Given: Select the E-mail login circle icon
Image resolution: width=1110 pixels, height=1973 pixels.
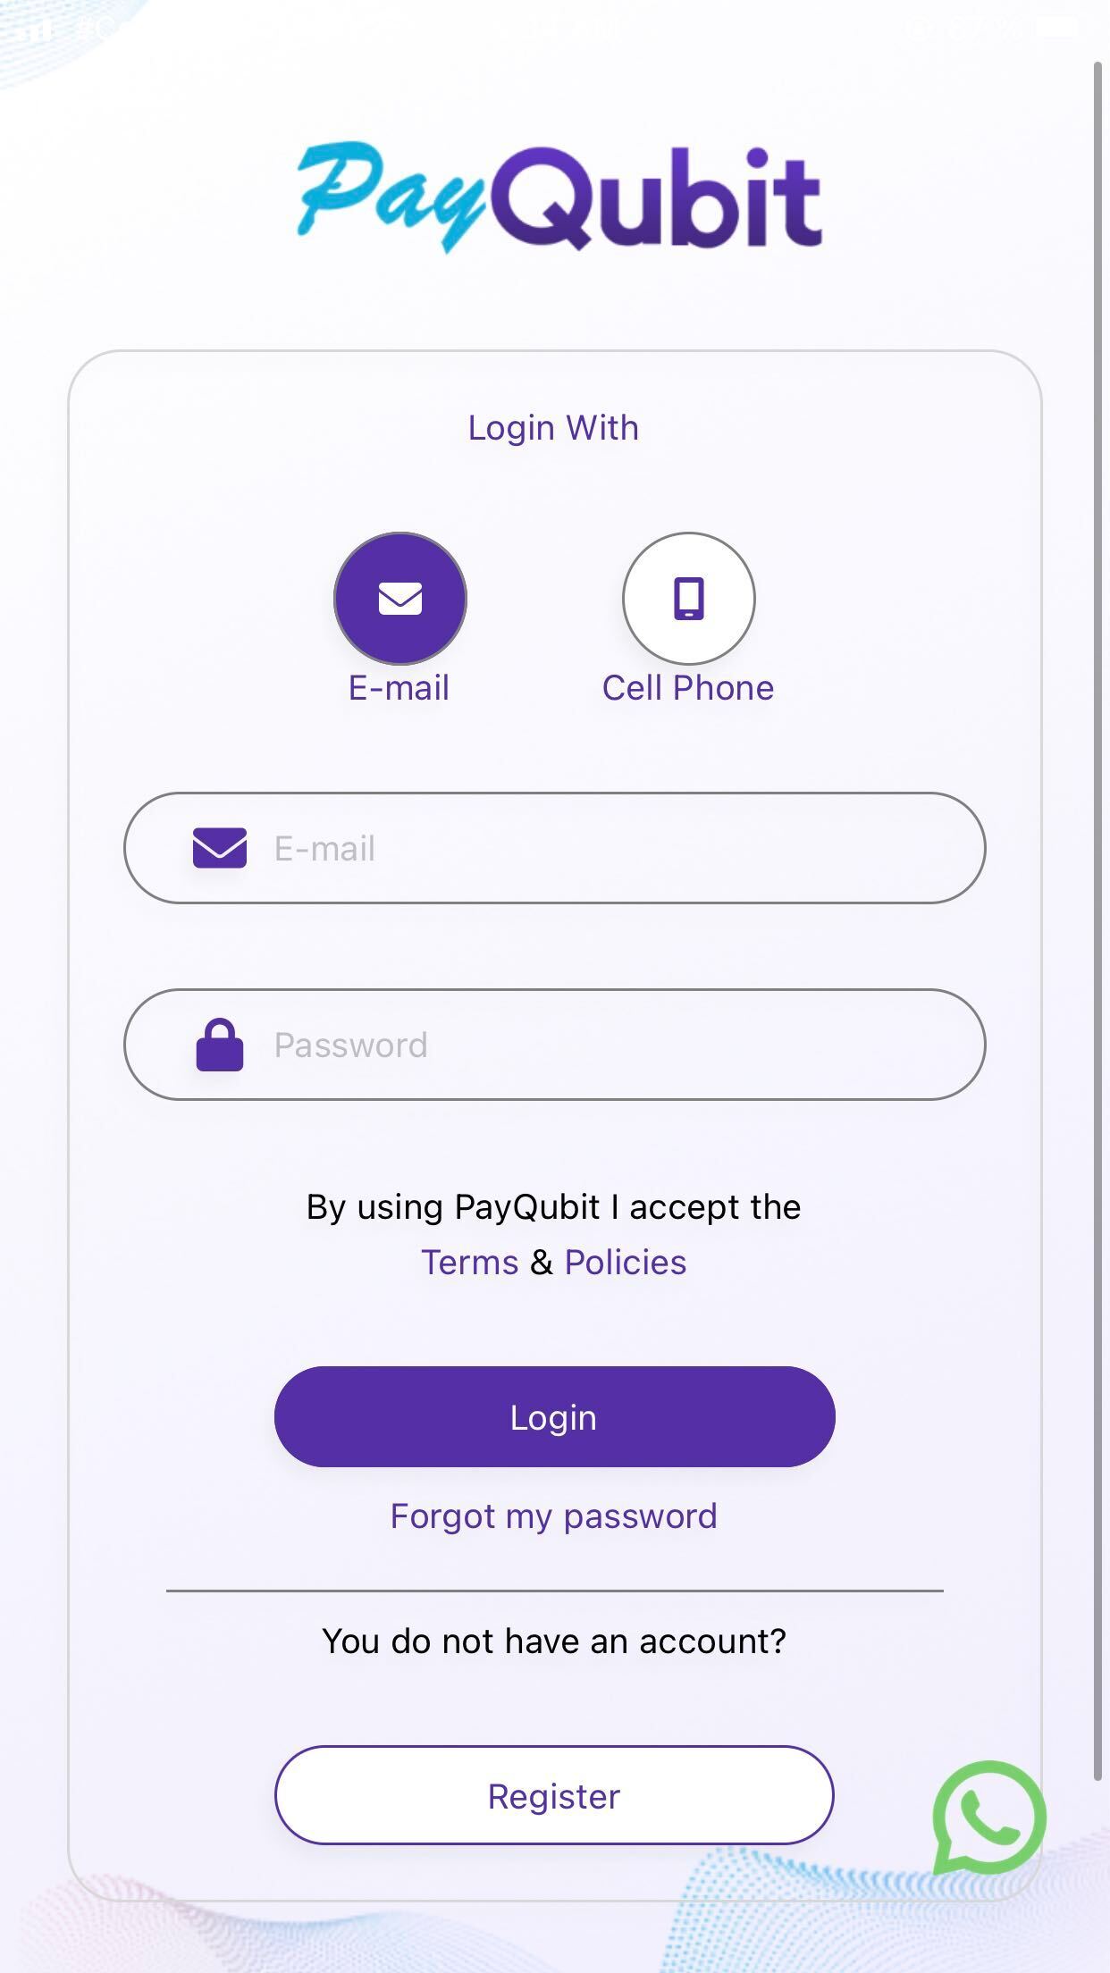Looking at the screenshot, I should (400, 599).
